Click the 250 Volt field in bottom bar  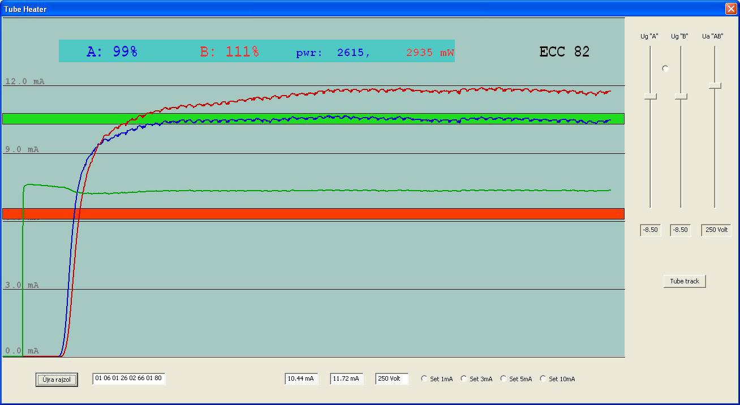(392, 379)
